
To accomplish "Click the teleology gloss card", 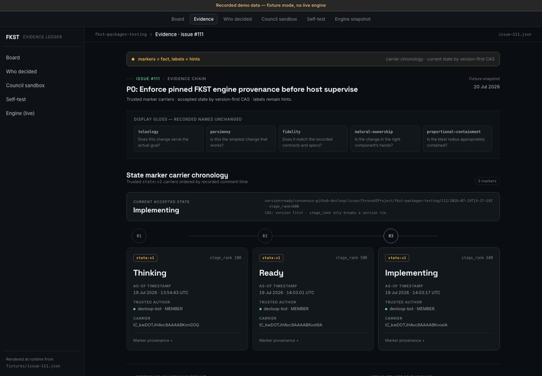I will [x=169, y=138].
